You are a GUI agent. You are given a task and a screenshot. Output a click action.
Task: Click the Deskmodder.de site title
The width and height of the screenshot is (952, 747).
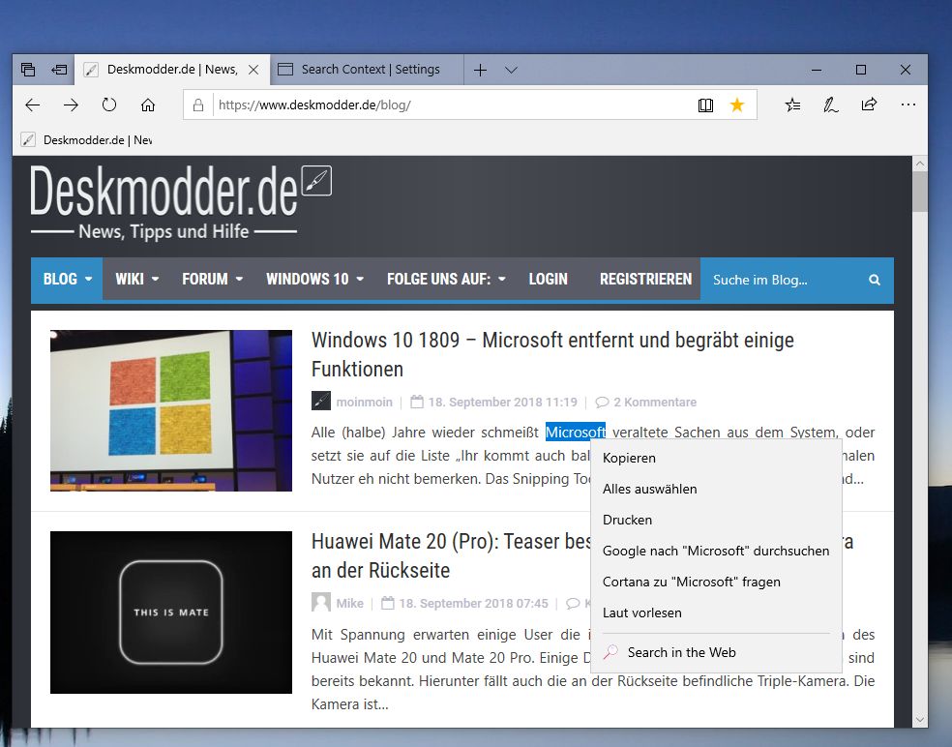pyautogui.click(x=164, y=192)
